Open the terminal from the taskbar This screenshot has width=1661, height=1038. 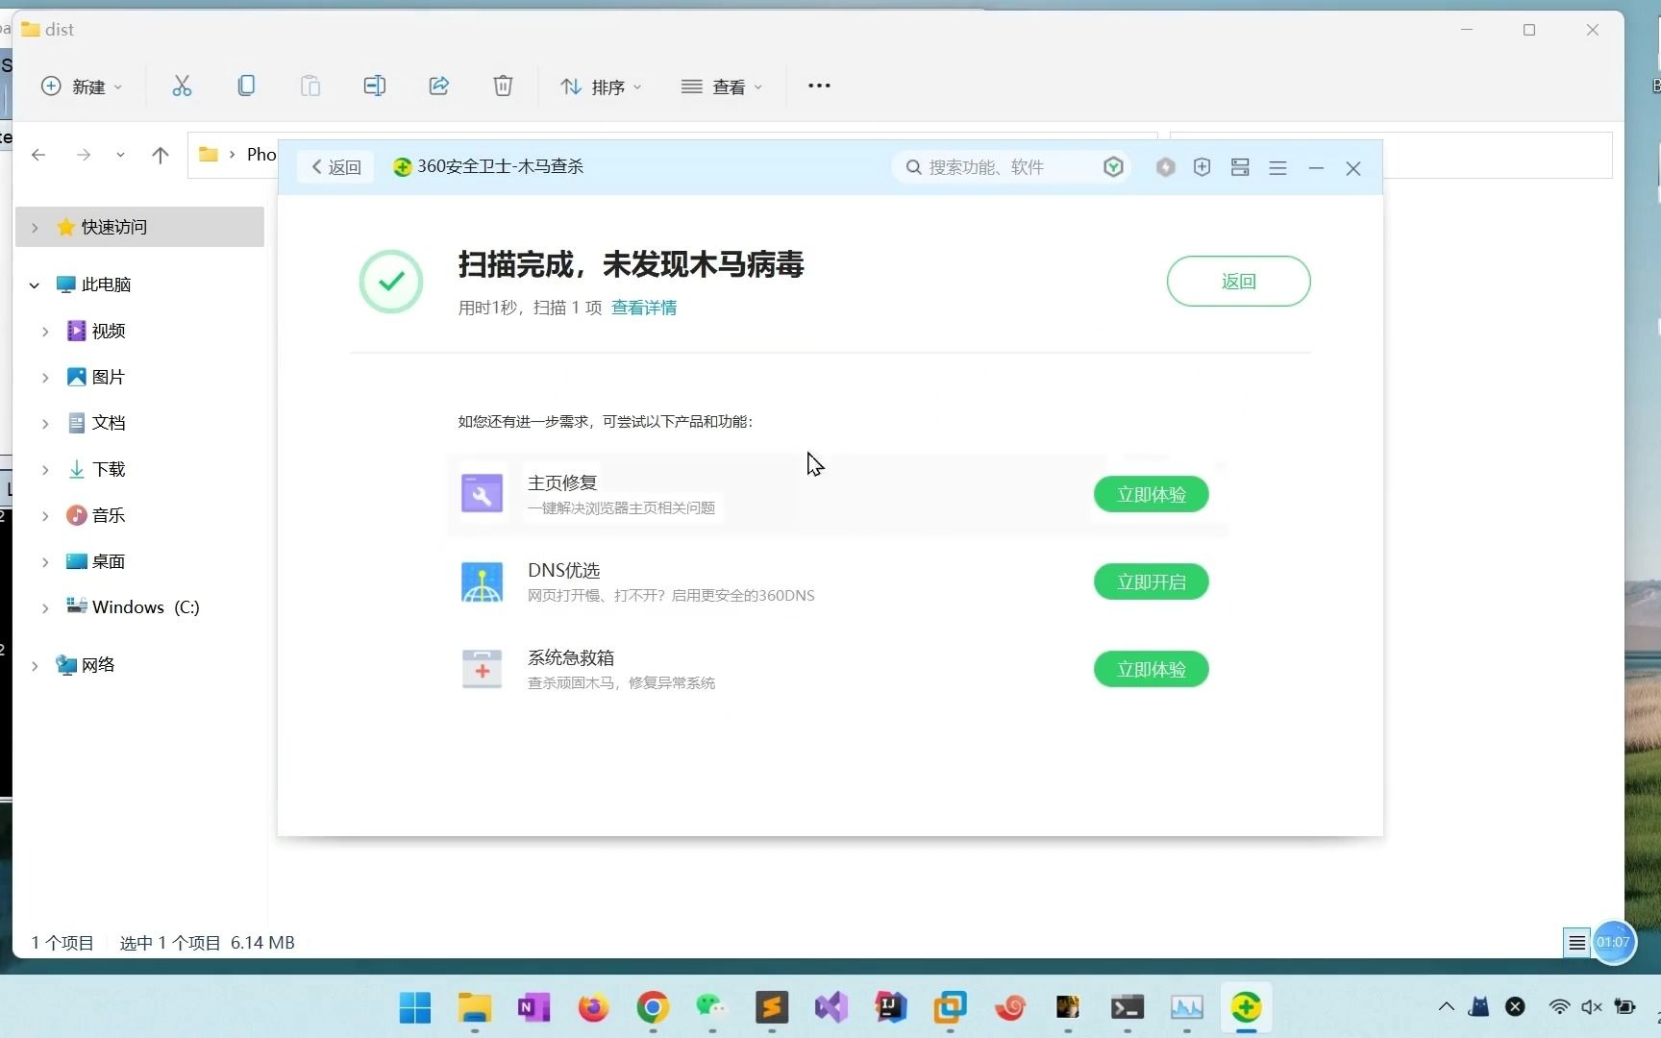1128,1007
